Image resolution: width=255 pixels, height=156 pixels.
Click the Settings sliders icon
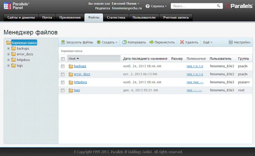click(x=230, y=42)
